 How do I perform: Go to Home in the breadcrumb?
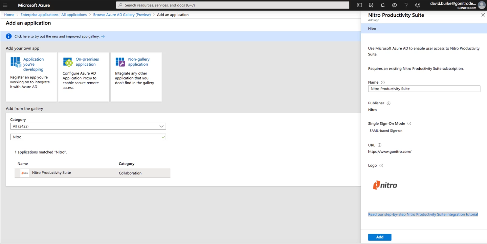coord(9,15)
